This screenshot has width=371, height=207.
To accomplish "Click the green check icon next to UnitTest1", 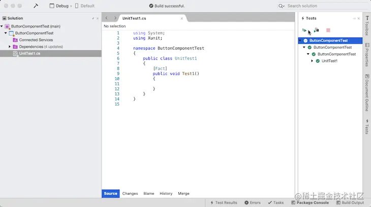I will [318, 61].
